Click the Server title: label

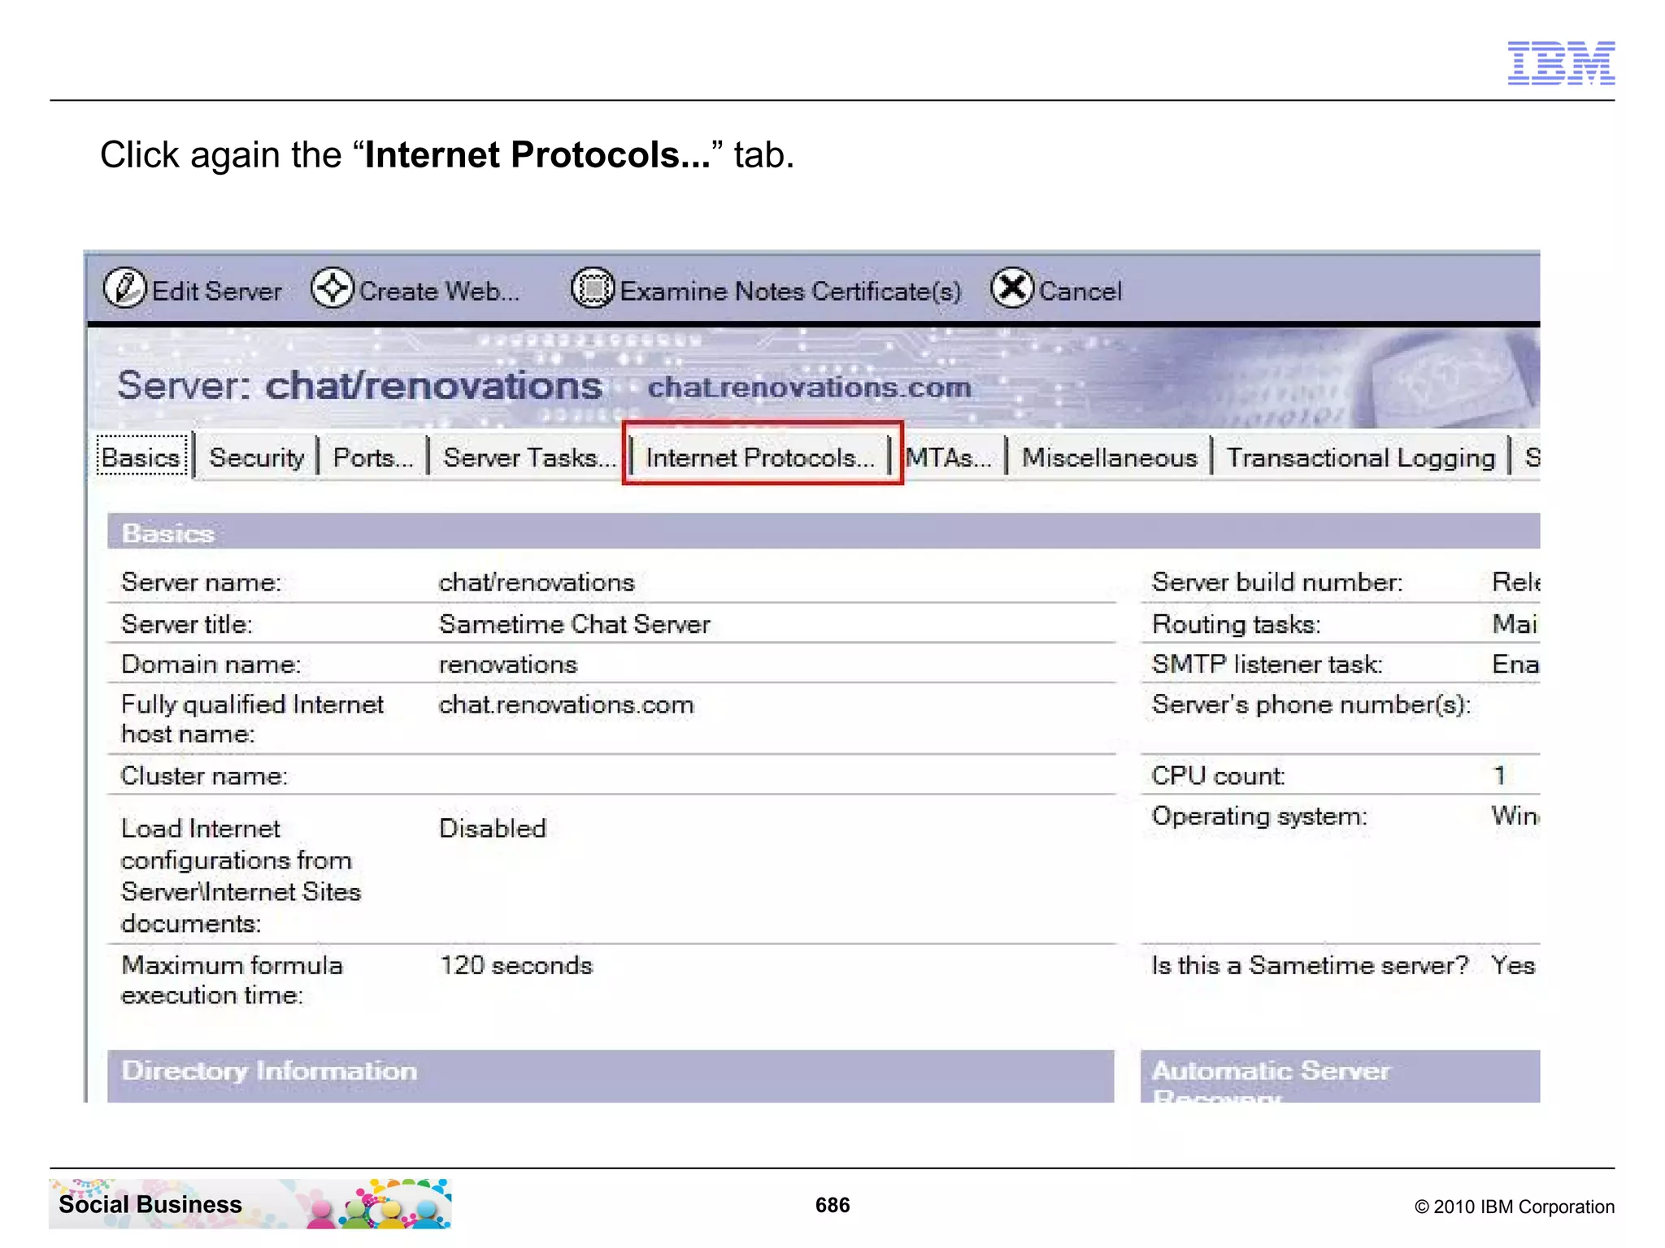pos(187,623)
